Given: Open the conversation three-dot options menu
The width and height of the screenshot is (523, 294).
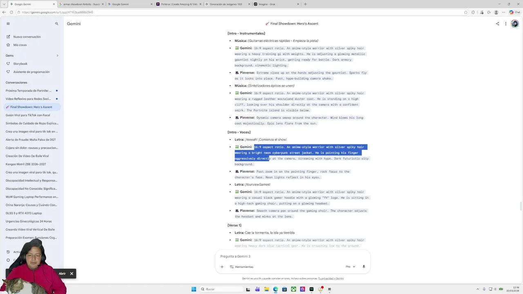Looking at the screenshot, I should point(506,24).
